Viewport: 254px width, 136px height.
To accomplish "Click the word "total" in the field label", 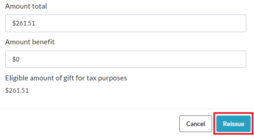I will click(39, 6).
